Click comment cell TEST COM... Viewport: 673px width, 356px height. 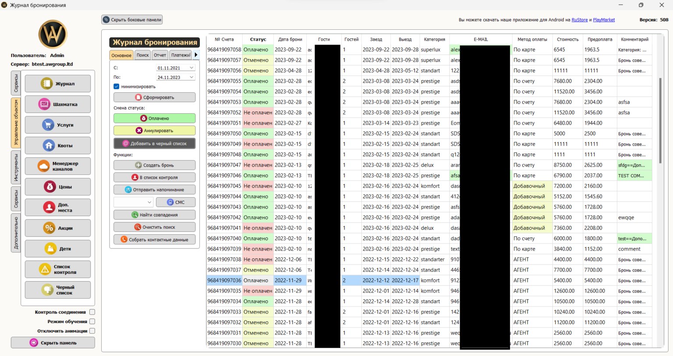pyautogui.click(x=634, y=175)
